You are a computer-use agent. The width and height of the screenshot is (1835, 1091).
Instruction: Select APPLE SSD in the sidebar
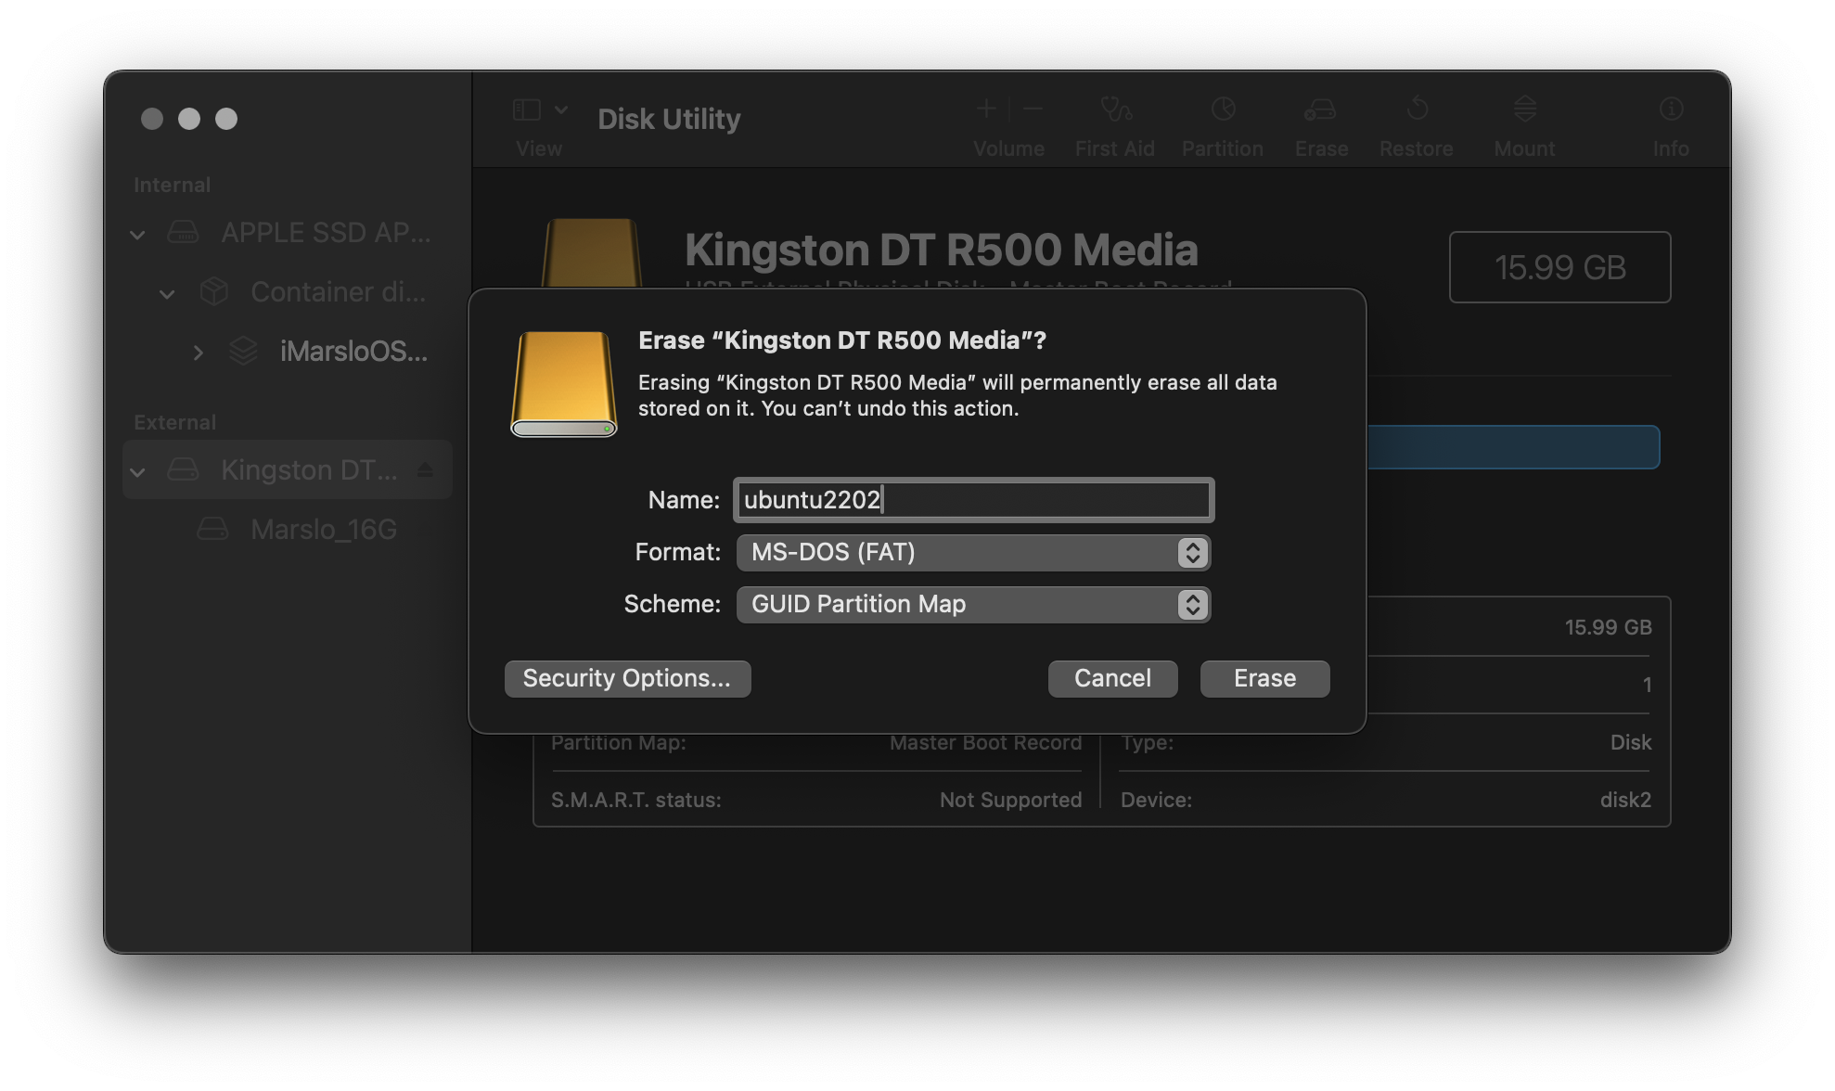[288, 233]
